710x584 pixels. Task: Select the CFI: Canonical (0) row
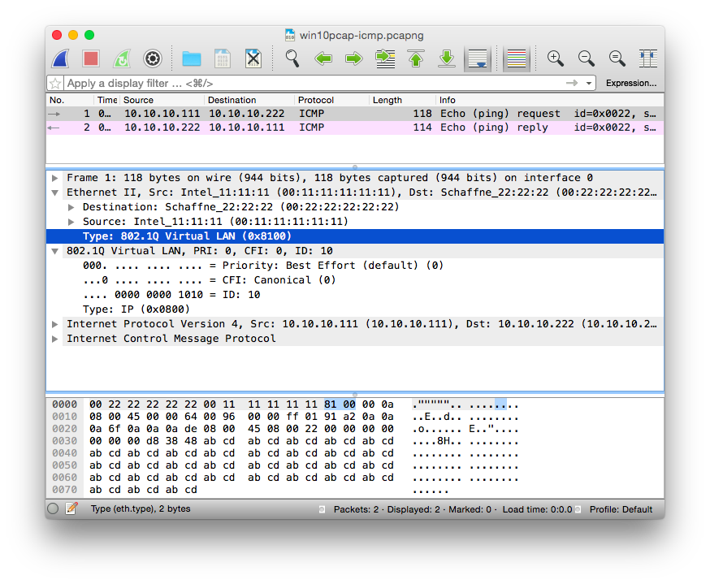(x=355, y=280)
